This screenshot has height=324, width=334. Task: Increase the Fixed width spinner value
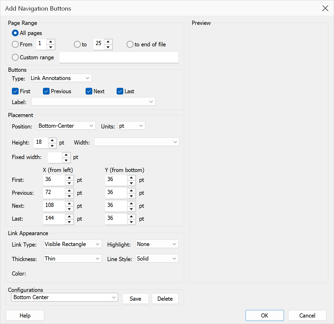(x=66, y=155)
